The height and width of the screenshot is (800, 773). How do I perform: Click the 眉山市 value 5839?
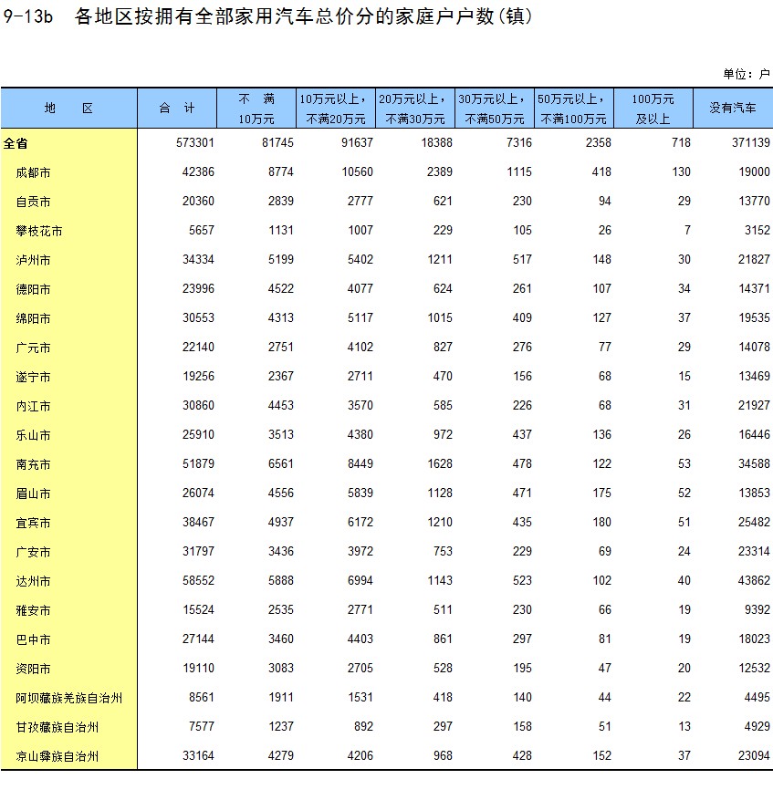pyautogui.click(x=360, y=493)
